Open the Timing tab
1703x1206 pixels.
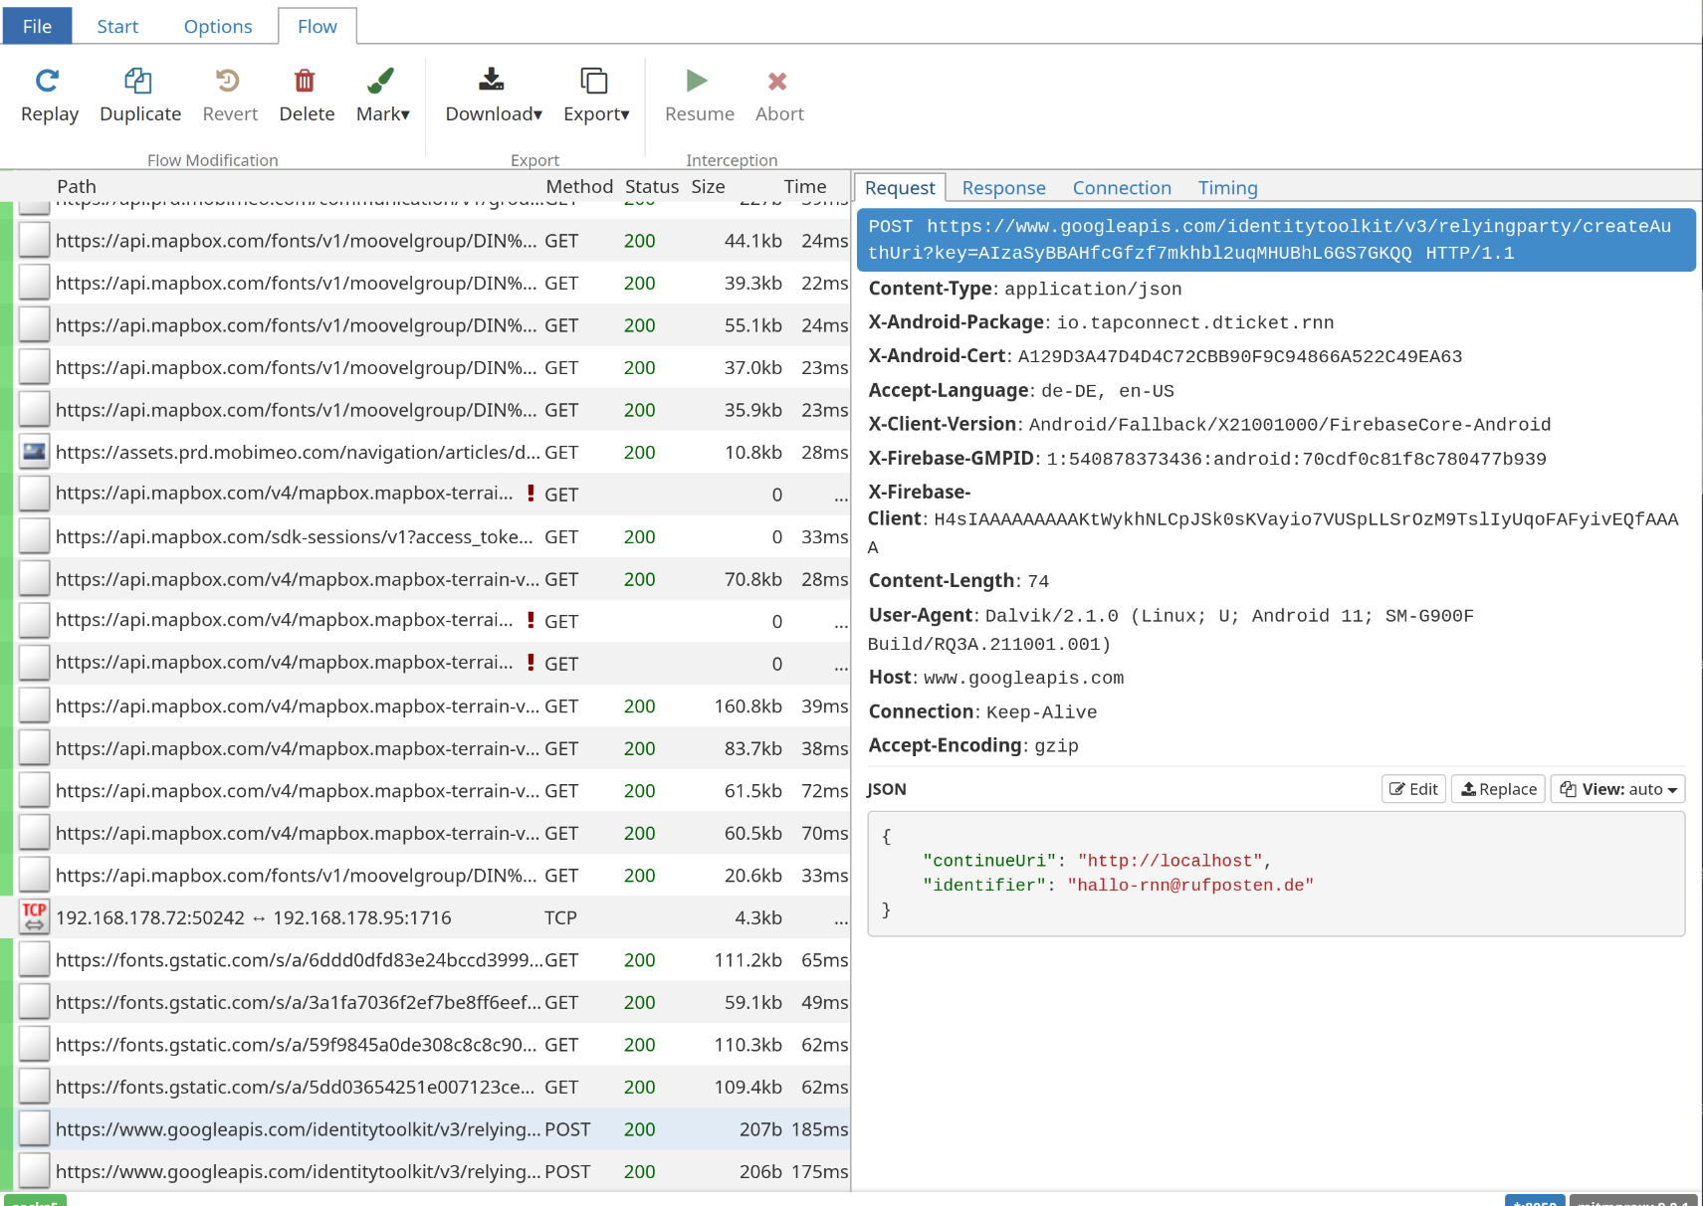coord(1227,188)
